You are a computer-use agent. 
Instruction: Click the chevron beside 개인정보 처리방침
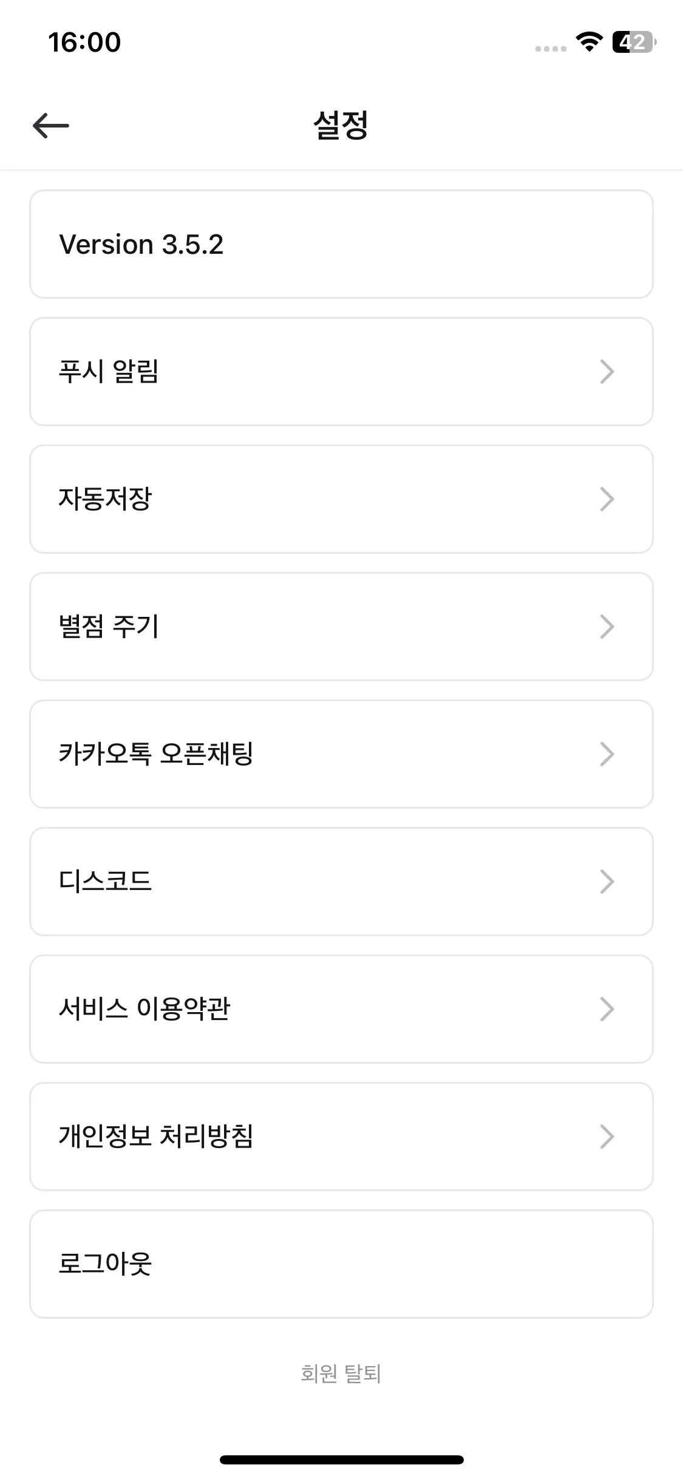607,1137
